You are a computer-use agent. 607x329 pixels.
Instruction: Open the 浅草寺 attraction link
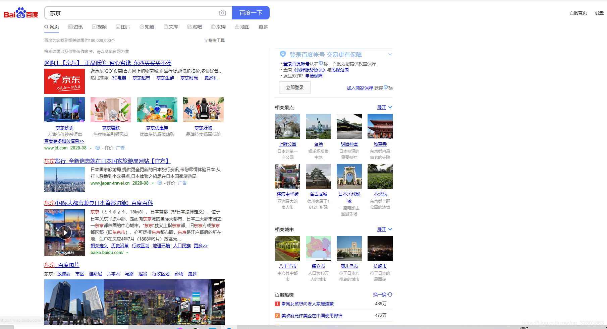click(380, 144)
